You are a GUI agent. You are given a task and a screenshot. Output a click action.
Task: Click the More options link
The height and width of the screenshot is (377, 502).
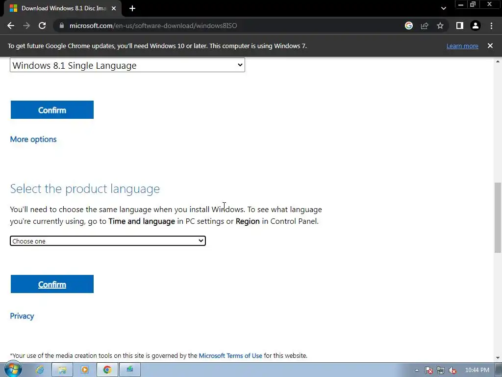tap(33, 139)
